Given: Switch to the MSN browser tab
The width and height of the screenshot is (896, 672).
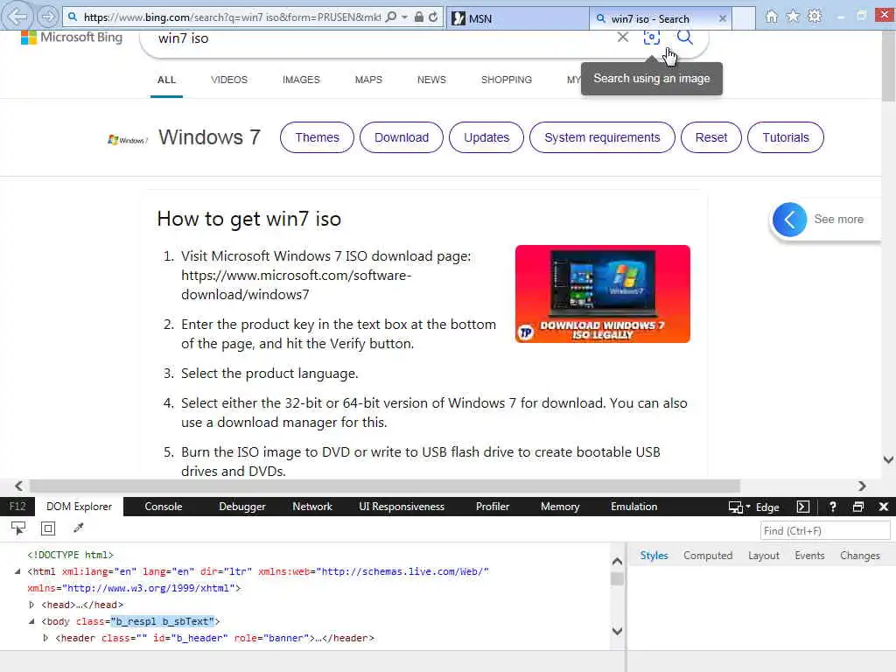Looking at the screenshot, I should click(517, 18).
